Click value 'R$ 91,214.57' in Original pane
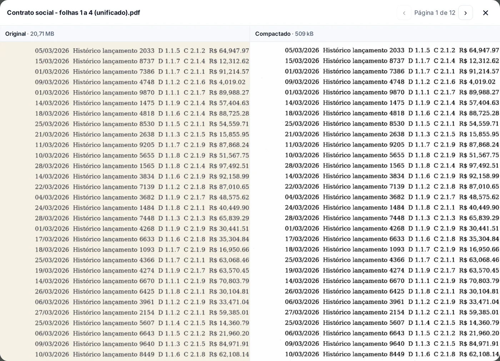 tap(229, 71)
